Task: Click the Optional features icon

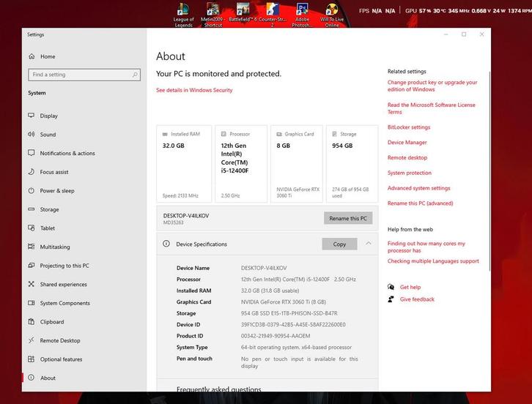Action: coord(32,359)
